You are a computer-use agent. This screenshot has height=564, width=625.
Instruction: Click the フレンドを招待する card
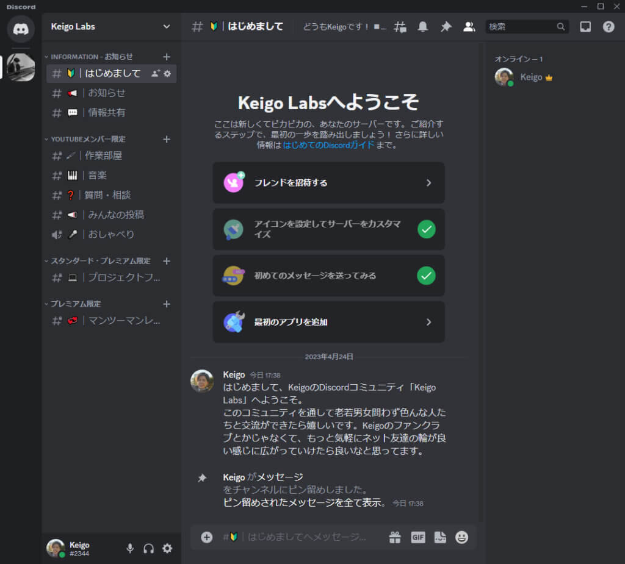point(328,183)
